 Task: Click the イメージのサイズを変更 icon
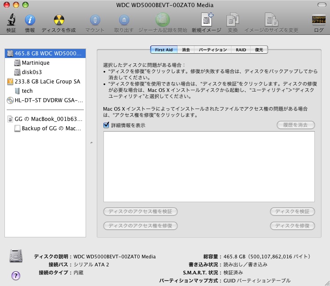tap(271, 20)
